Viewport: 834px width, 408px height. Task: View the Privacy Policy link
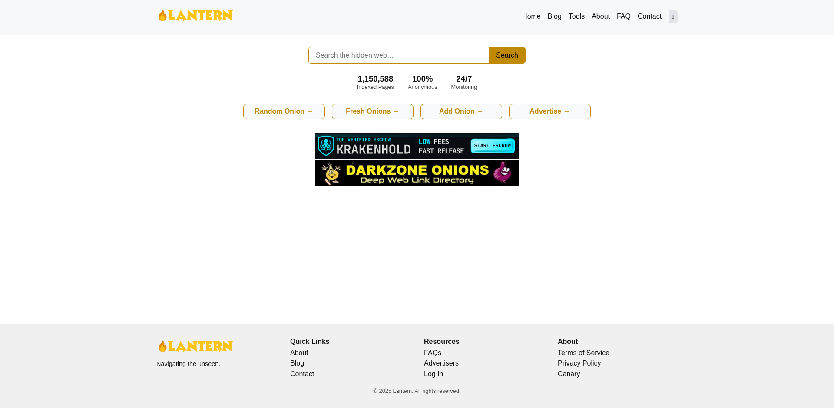[x=579, y=363]
